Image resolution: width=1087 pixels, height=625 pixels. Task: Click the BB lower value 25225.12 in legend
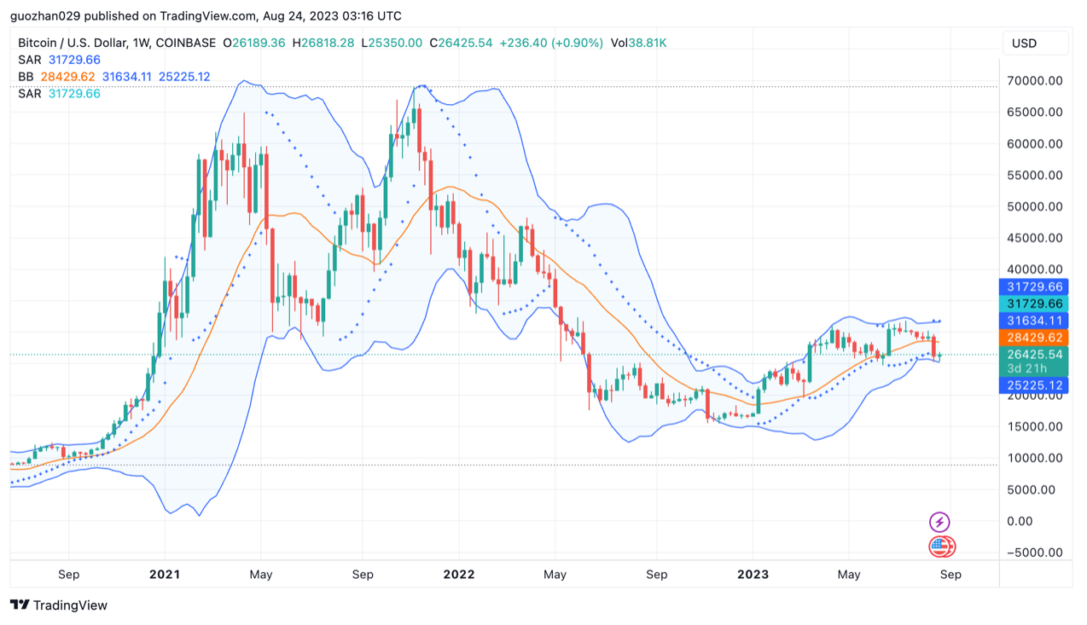pyautogui.click(x=184, y=77)
